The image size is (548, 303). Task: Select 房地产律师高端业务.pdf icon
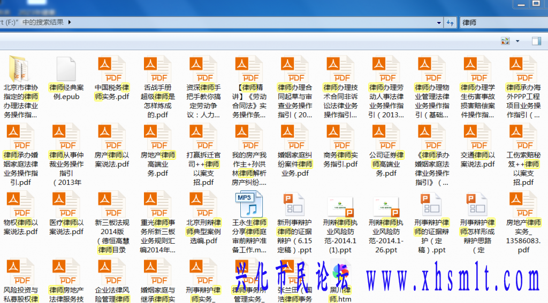[x=157, y=136]
